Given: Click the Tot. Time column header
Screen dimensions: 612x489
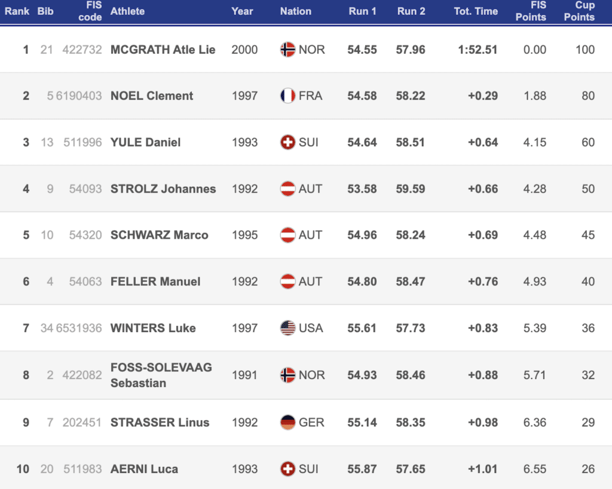Looking at the screenshot, I should 476,11.
